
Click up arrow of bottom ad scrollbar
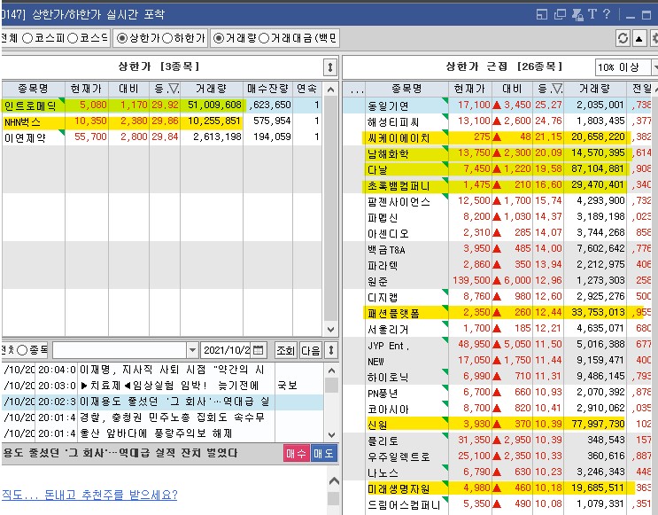click(334, 481)
